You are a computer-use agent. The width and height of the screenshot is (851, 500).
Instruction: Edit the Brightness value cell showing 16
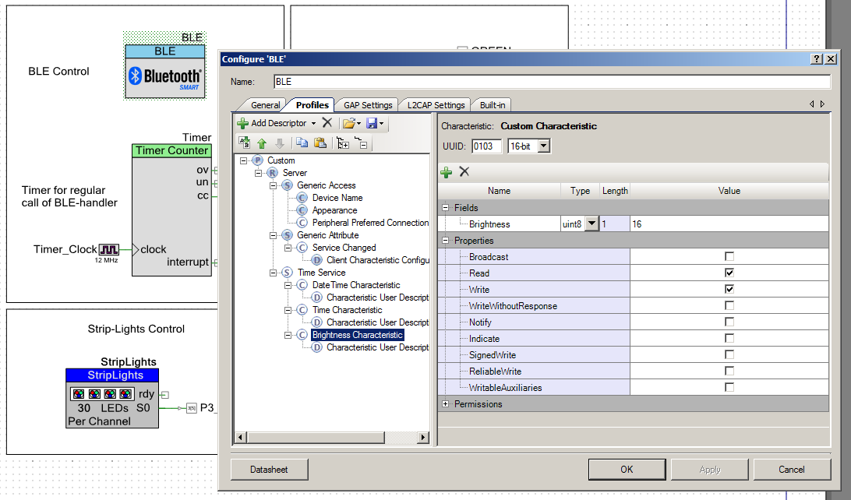pyautogui.click(x=729, y=224)
